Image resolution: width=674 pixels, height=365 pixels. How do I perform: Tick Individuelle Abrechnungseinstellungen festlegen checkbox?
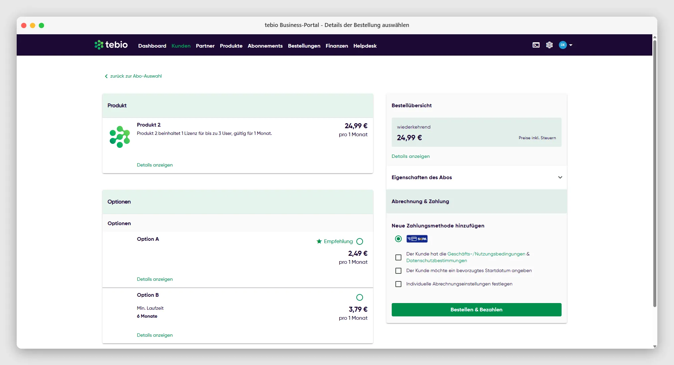point(398,284)
